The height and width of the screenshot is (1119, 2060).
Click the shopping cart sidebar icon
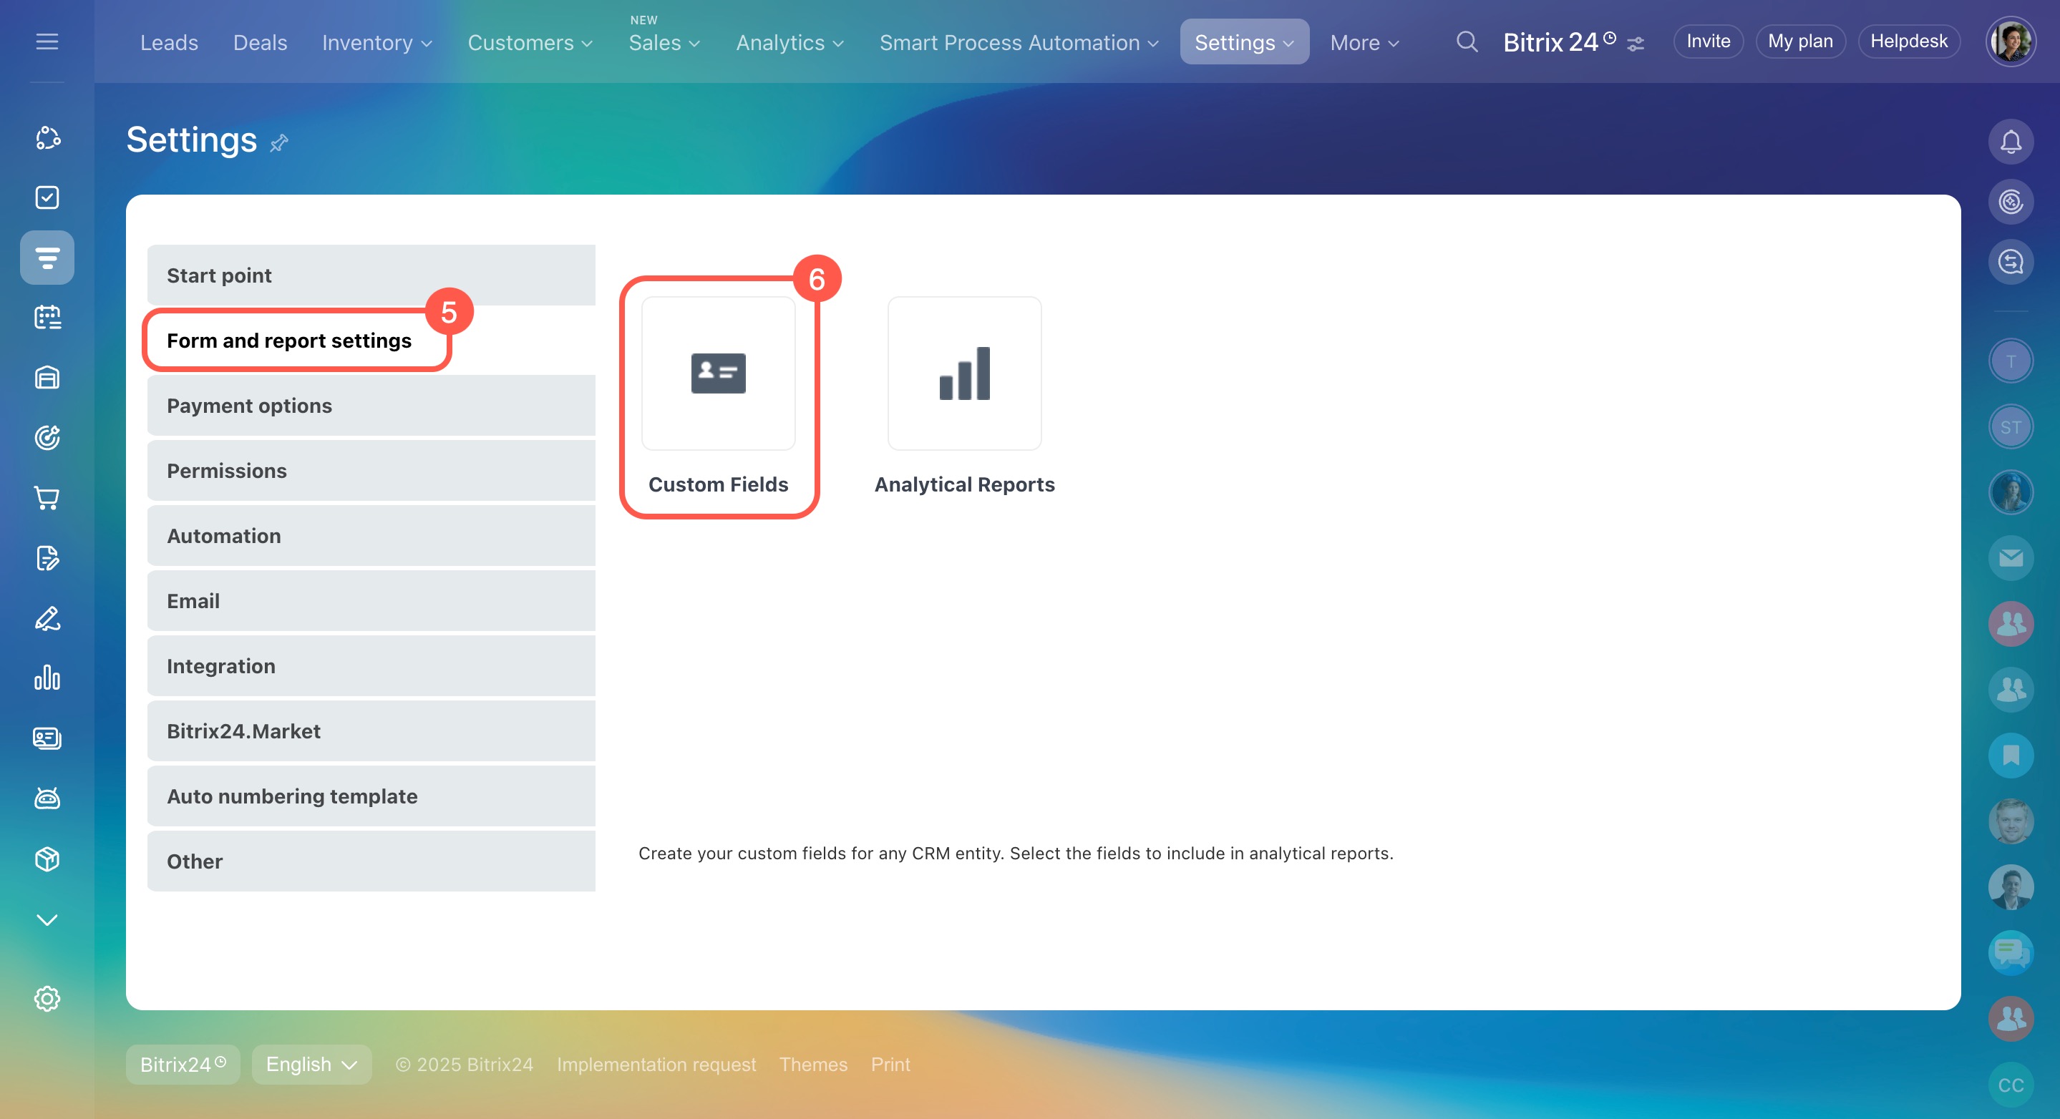coord(47,498)
